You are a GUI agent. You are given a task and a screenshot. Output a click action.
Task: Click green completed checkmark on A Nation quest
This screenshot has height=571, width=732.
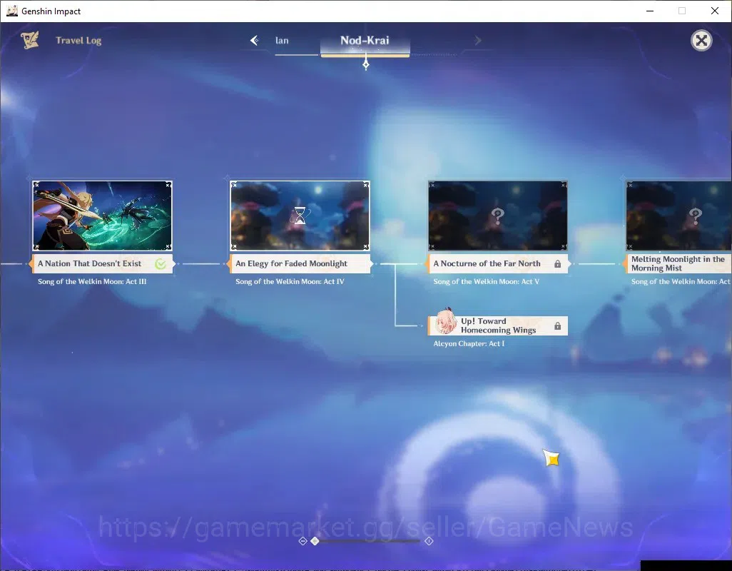coord(160,264)
